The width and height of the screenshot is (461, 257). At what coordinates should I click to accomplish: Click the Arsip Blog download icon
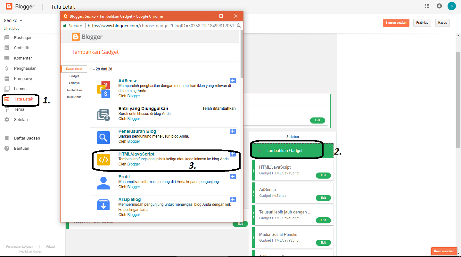point(103,205)
